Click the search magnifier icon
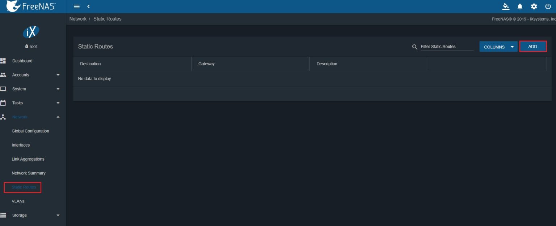The image size is (556, 226). coord(414,47)
